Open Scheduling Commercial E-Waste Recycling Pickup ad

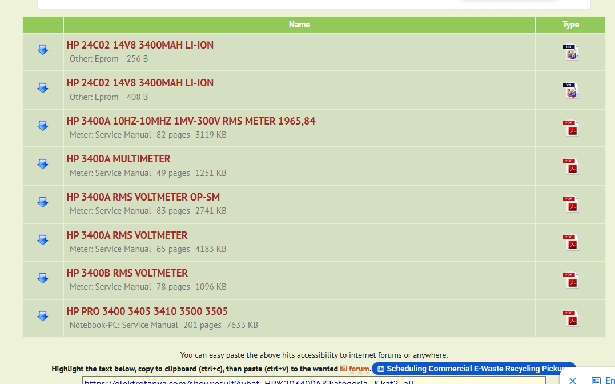coord(473,369)
